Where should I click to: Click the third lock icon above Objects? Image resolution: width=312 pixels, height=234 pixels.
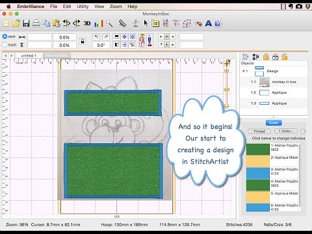pos(285,57)
